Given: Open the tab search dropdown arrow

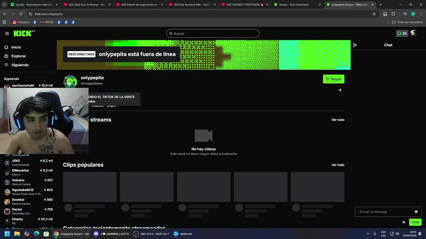Looking at the screenshot, I should pyautogui.click(x=5, y=5).
